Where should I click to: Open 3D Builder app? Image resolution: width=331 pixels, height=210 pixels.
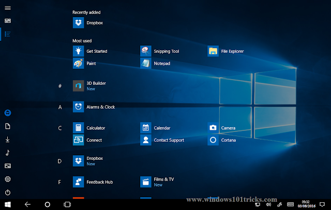pos(89,86)
